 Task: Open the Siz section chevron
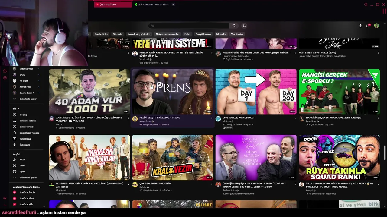point(18,108)
